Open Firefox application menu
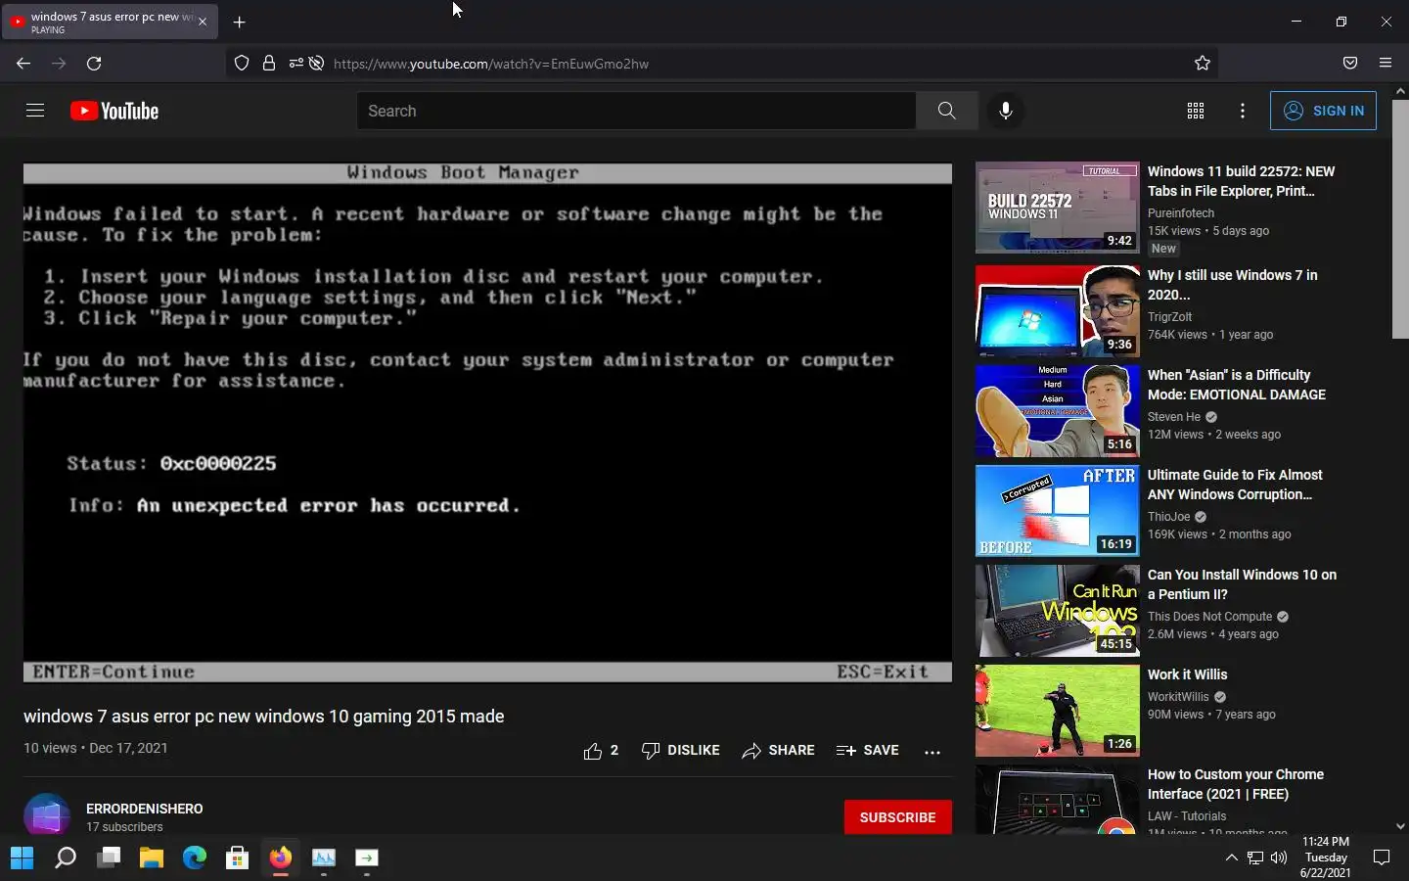 point(1386,63)
